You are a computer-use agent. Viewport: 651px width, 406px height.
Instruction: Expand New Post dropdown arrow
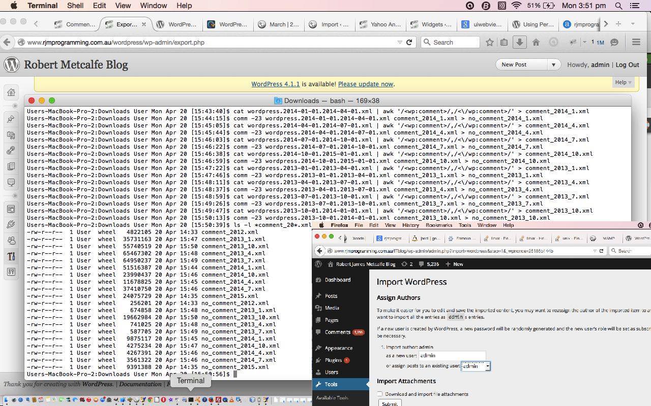point(553,64)
